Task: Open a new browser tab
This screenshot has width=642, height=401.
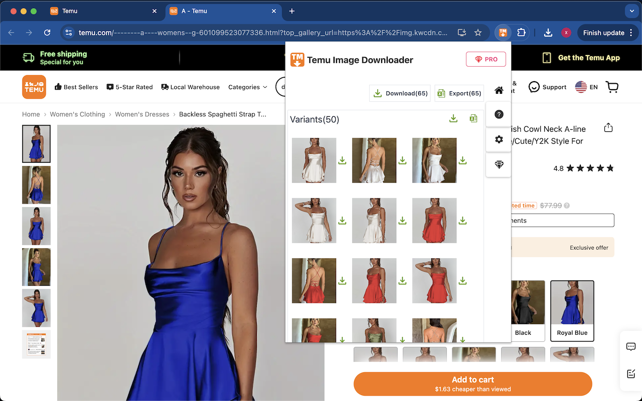Action: [x=292, y=11]
